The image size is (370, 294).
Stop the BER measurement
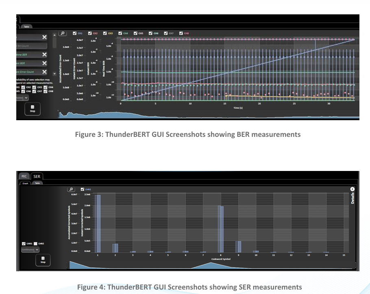coord(33,109)
